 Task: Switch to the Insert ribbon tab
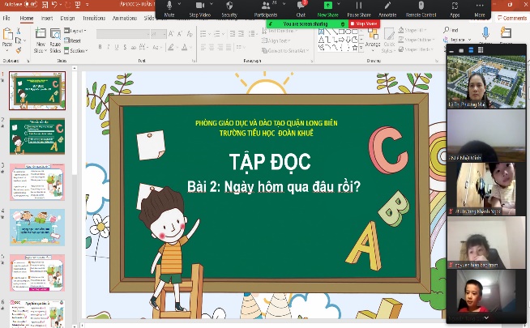coord(47,17)
